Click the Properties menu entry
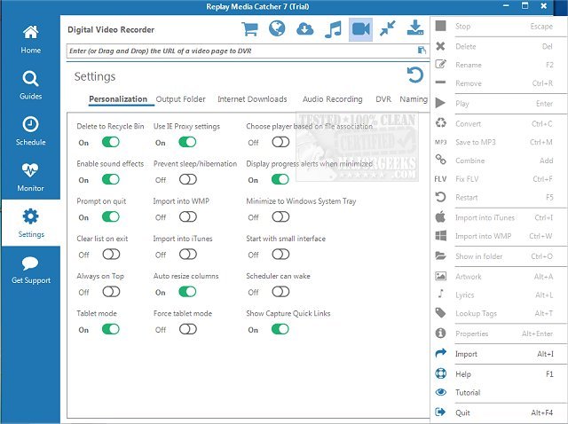The image size is (568, 424). coord(499,334)
